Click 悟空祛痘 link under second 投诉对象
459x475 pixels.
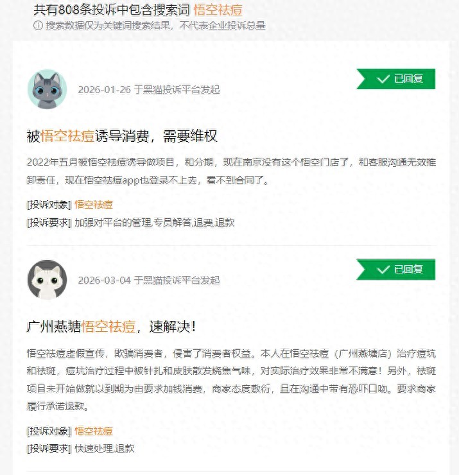[94, 431]
